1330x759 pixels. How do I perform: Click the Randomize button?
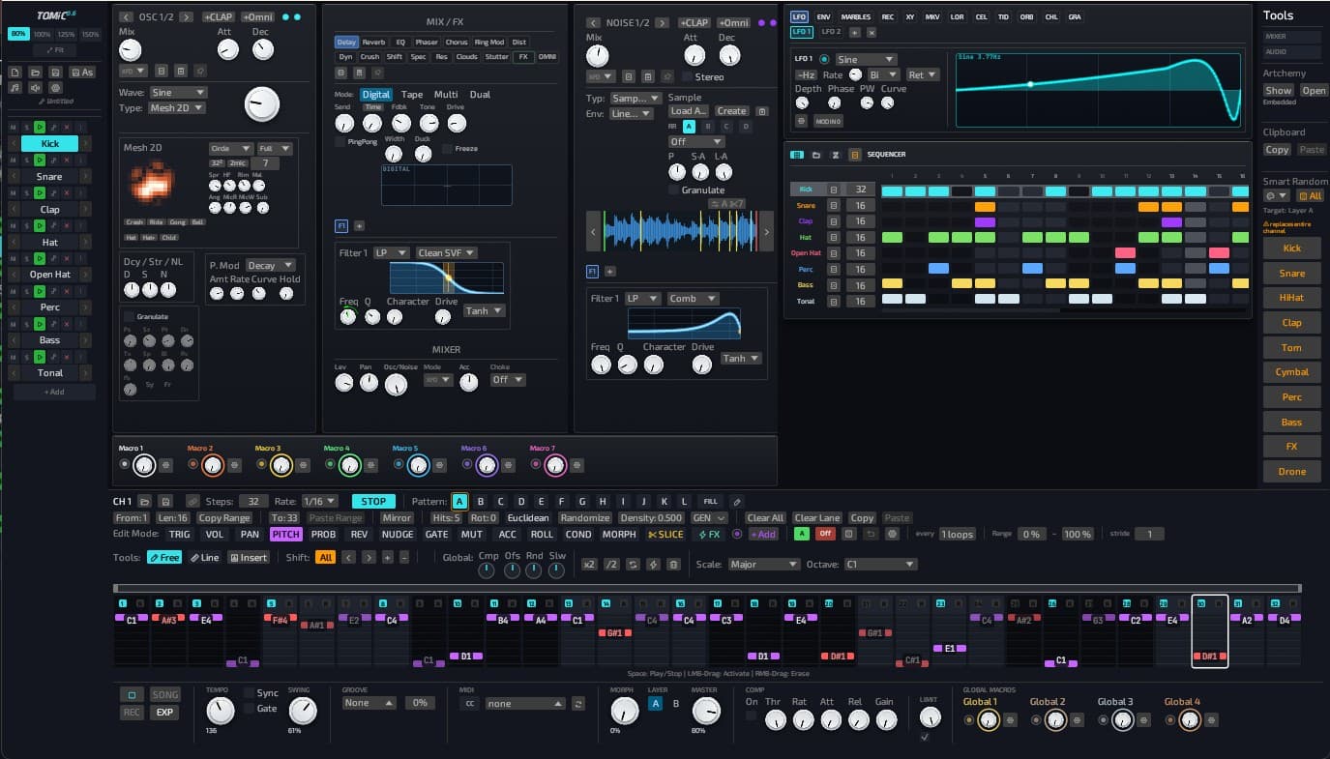(x=585, y=518)
